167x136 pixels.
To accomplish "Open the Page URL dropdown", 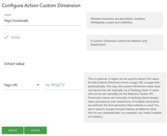I will click(22, 85).
